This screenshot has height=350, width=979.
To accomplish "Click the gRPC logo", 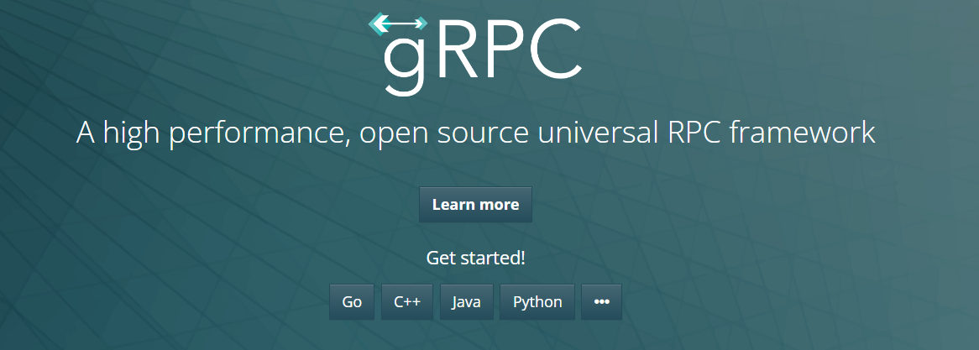I will (x=476, y=55).
